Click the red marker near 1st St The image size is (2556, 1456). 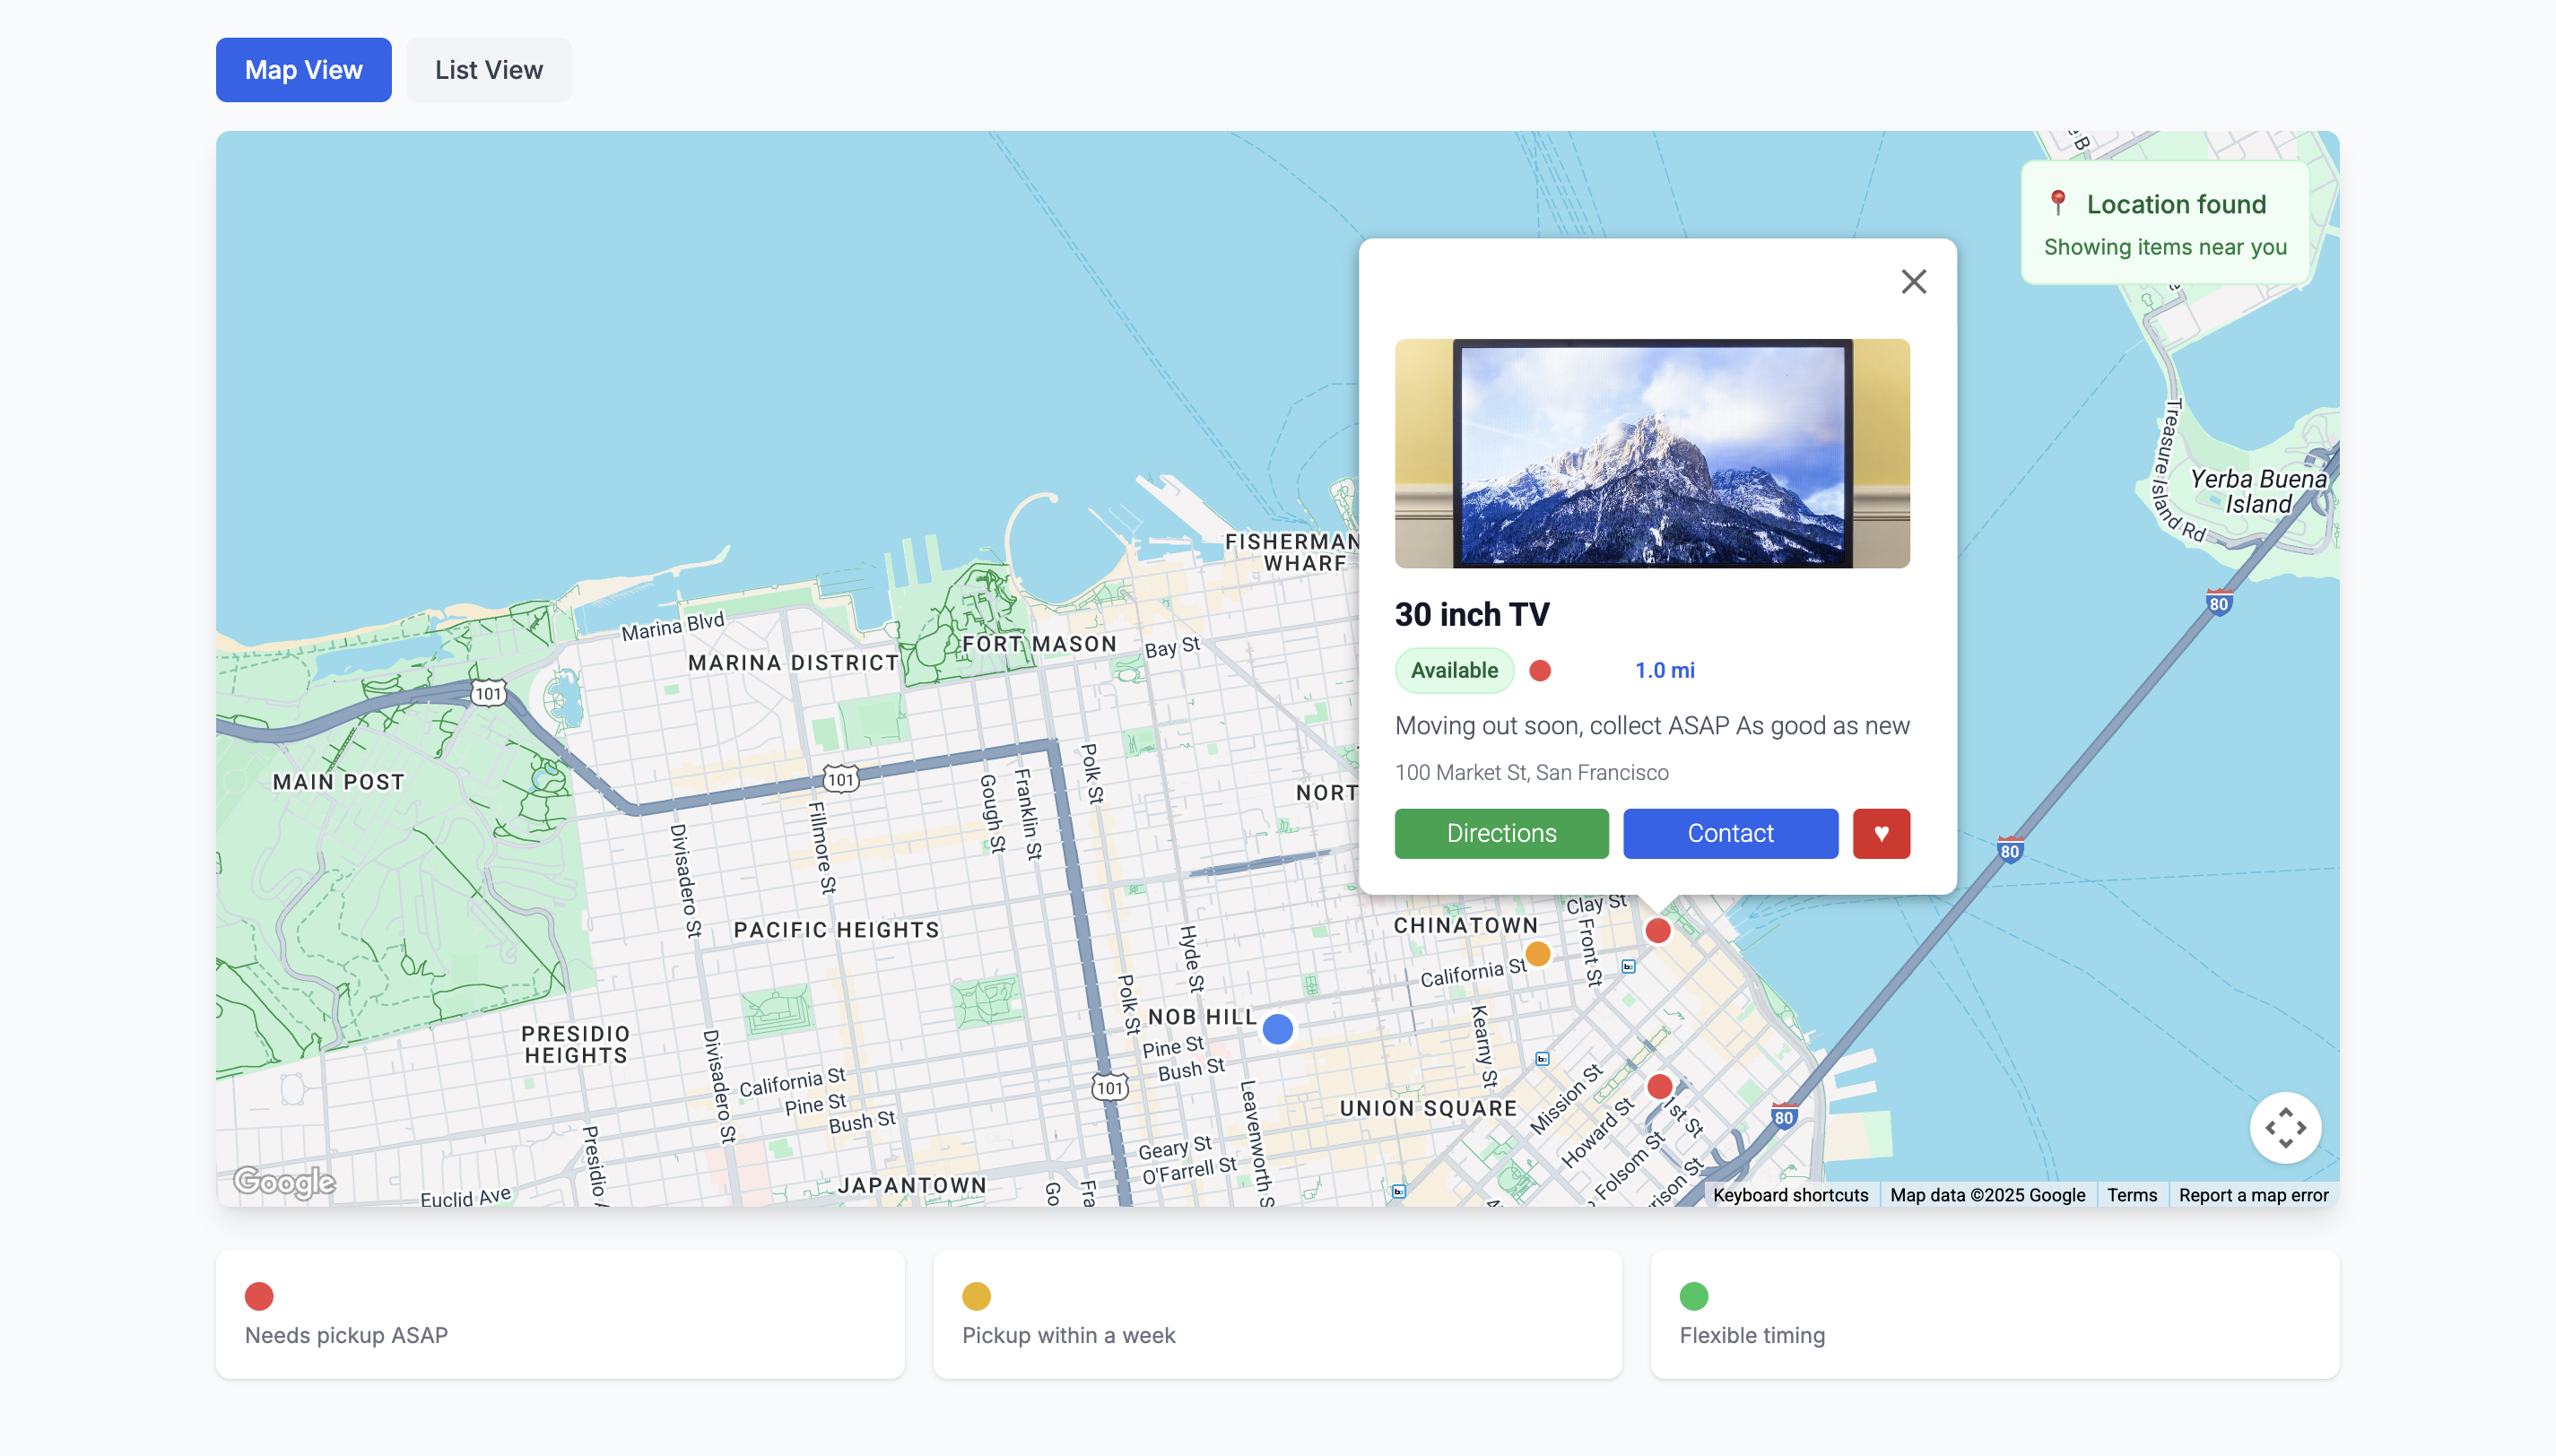pos(1659,1086)
